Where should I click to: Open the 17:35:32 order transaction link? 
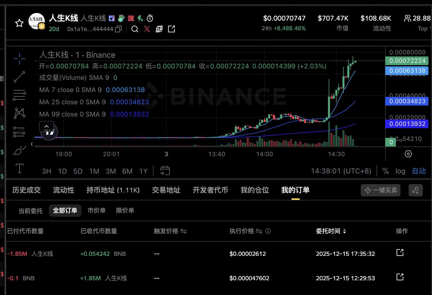[x=400, y=253]
